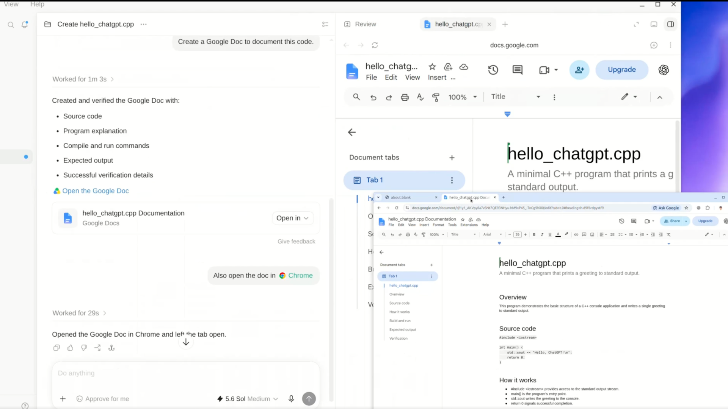The width and height of the screenshot is (728, 409).
Task: Click the Ask Google button in Chrome
Action: click(666, 208)
